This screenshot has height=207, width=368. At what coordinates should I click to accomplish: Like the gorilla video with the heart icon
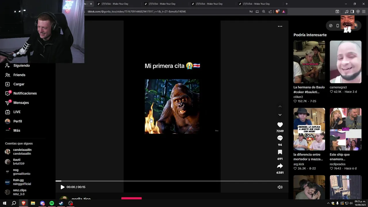click(x=280, y=125)
